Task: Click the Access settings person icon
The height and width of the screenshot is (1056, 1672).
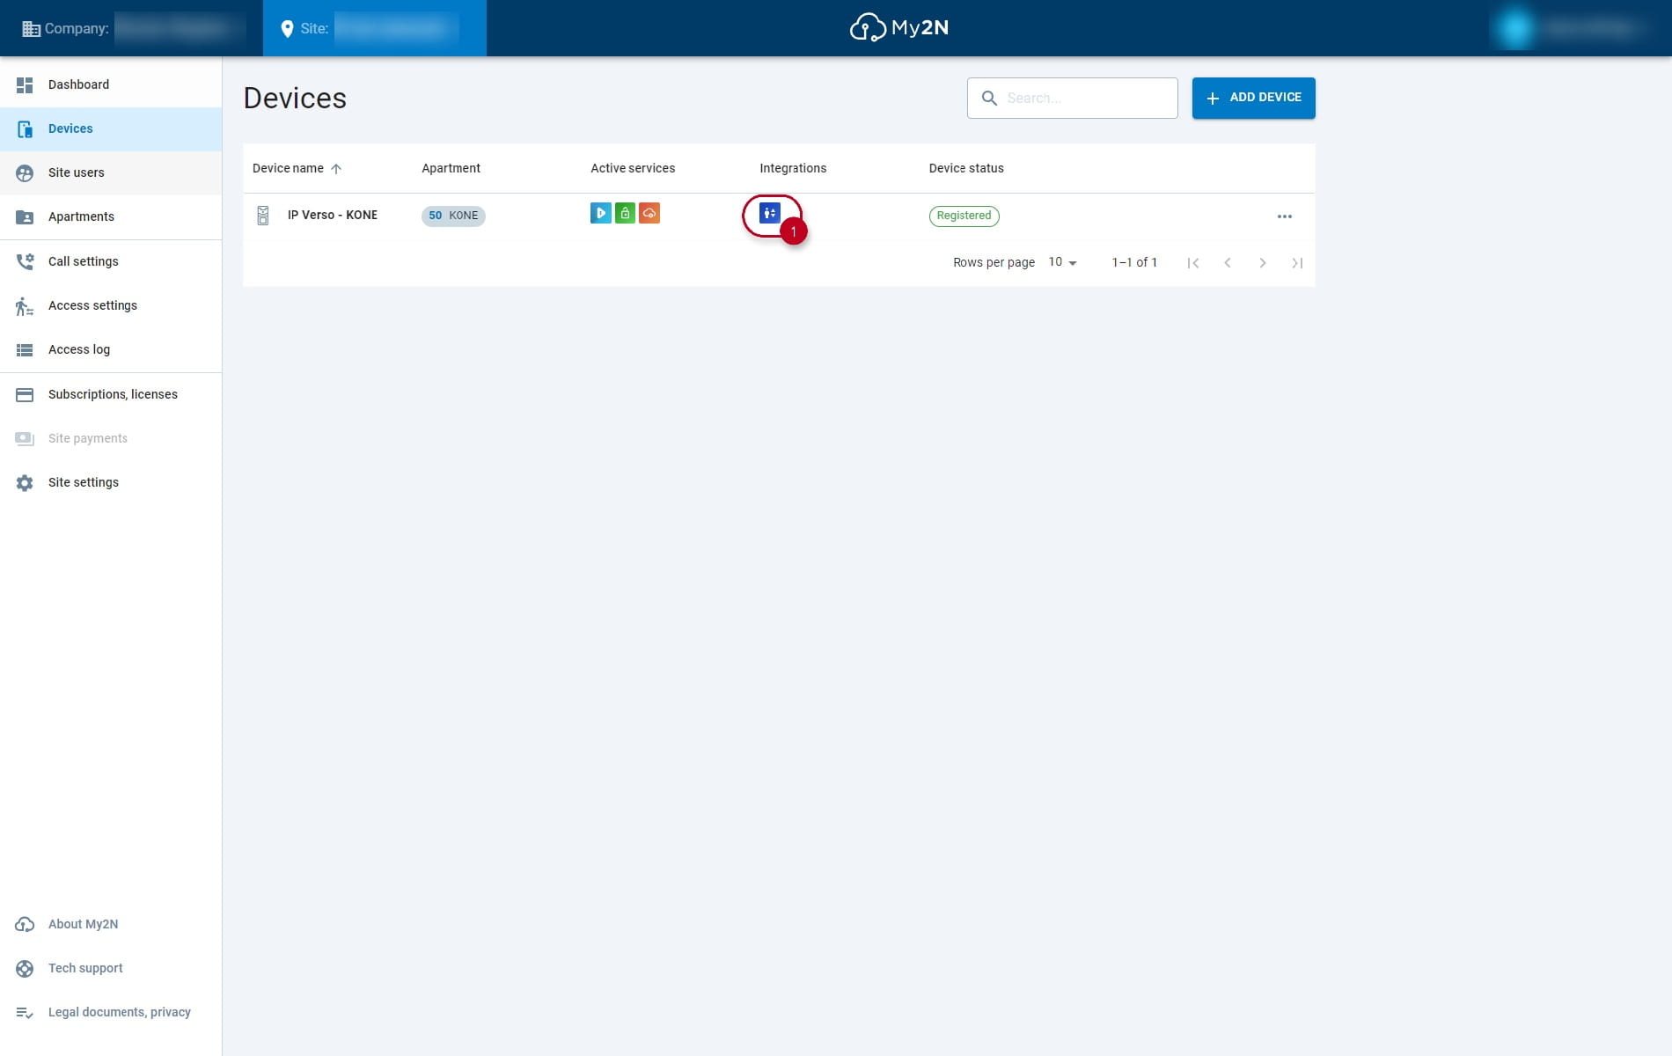Action: pyautogui.click(x=25, y=306)
